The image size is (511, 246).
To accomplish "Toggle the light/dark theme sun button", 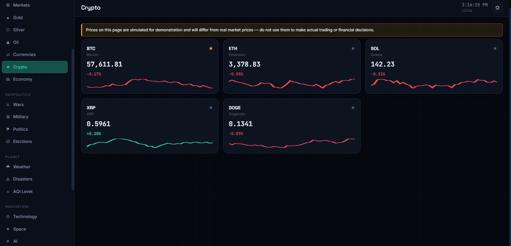I will click(x=497, y=7).
